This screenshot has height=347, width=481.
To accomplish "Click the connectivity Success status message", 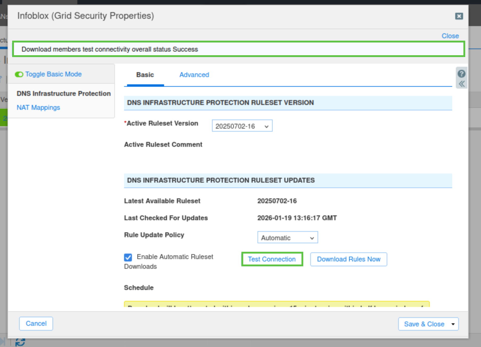I will click(x=109, y=49).
